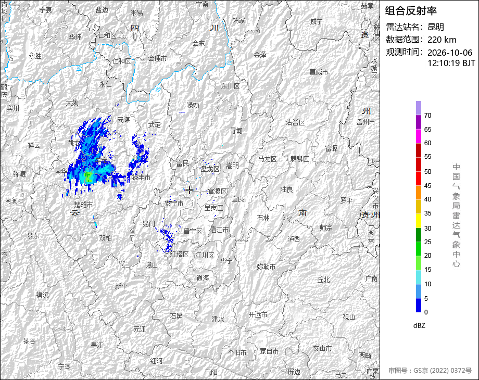Select the 弥勒市 city label
This screenshot has height=380, width=479.
(266, 267)
